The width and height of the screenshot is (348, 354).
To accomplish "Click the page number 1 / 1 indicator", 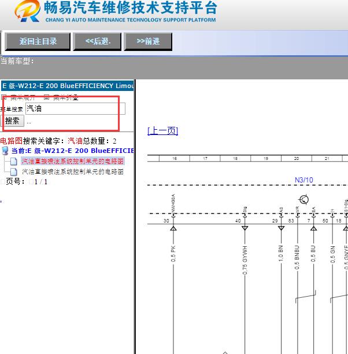I will 41,182.
